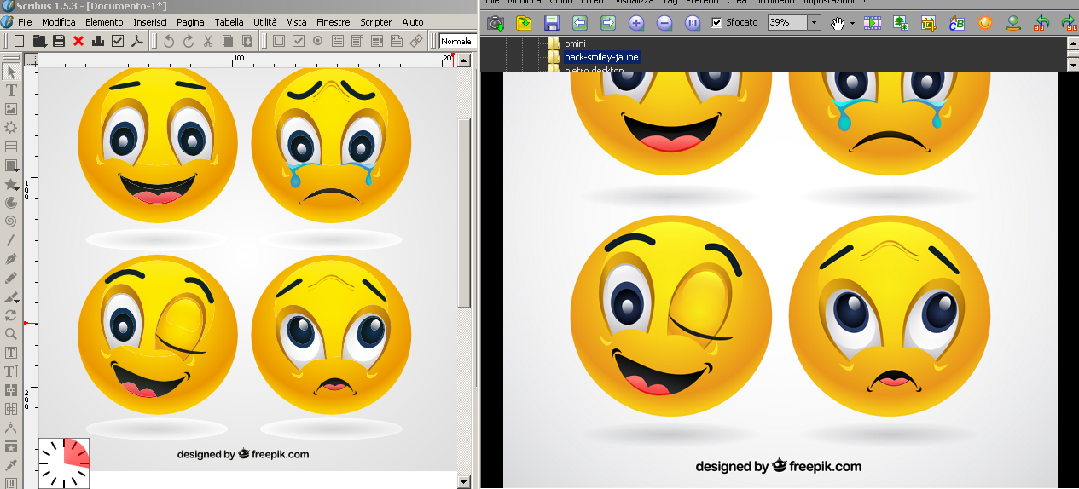Click the Redo arrow in Scribus toolbar

pos(189,40)
